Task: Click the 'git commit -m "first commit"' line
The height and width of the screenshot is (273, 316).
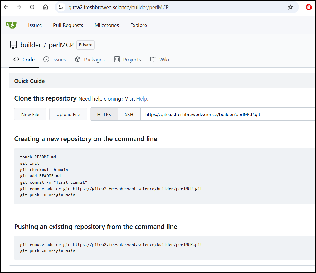Action: tap(54, 182)
